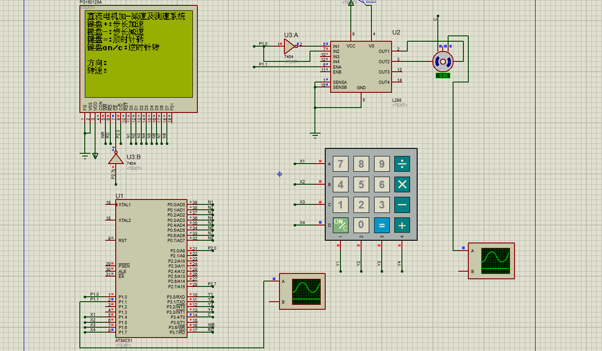Click the SENSA pin label on L298
Screen dimensions: 602x351
[340, 82]
